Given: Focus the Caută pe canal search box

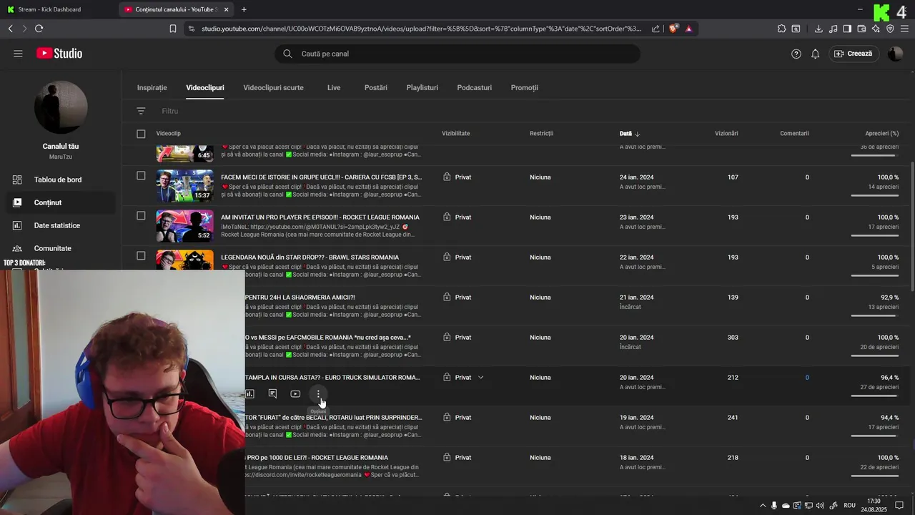Looking at the screenshot, I should pyautogui.click(x=457, y=54).
